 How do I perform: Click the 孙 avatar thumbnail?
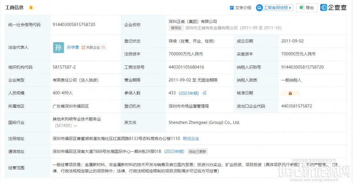click(x=59, y=47)
